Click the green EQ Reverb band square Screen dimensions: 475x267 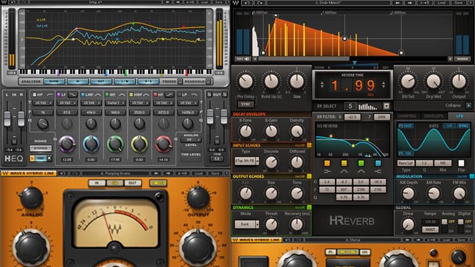[x=361, y=163]
